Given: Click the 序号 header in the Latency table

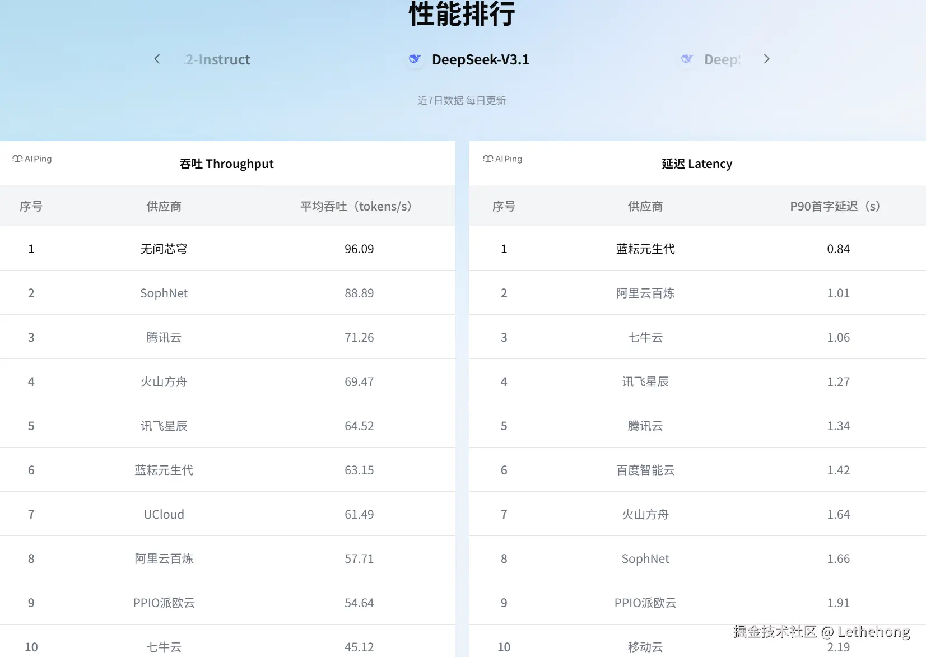Looking at the screenshot, I should [504, 206].
